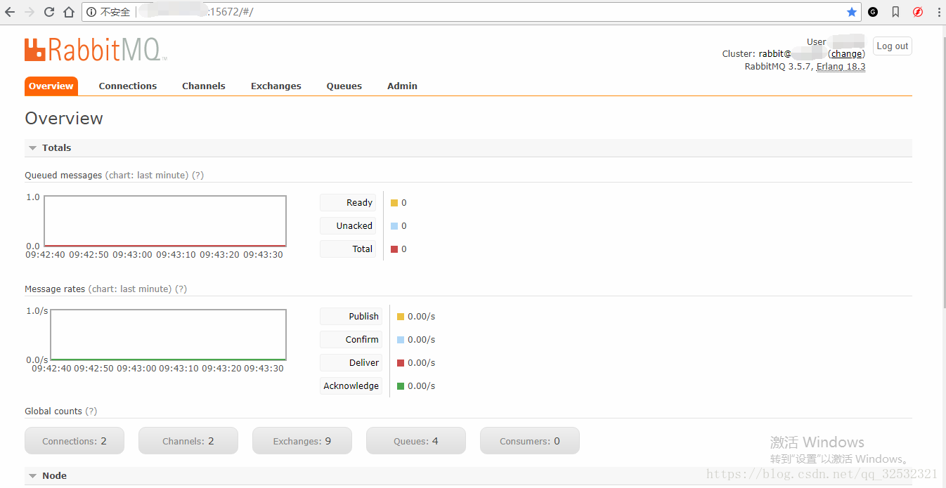This screenshot has height=488, width=946.
Task: Click the browser back arrow
Action: [11, 11]
